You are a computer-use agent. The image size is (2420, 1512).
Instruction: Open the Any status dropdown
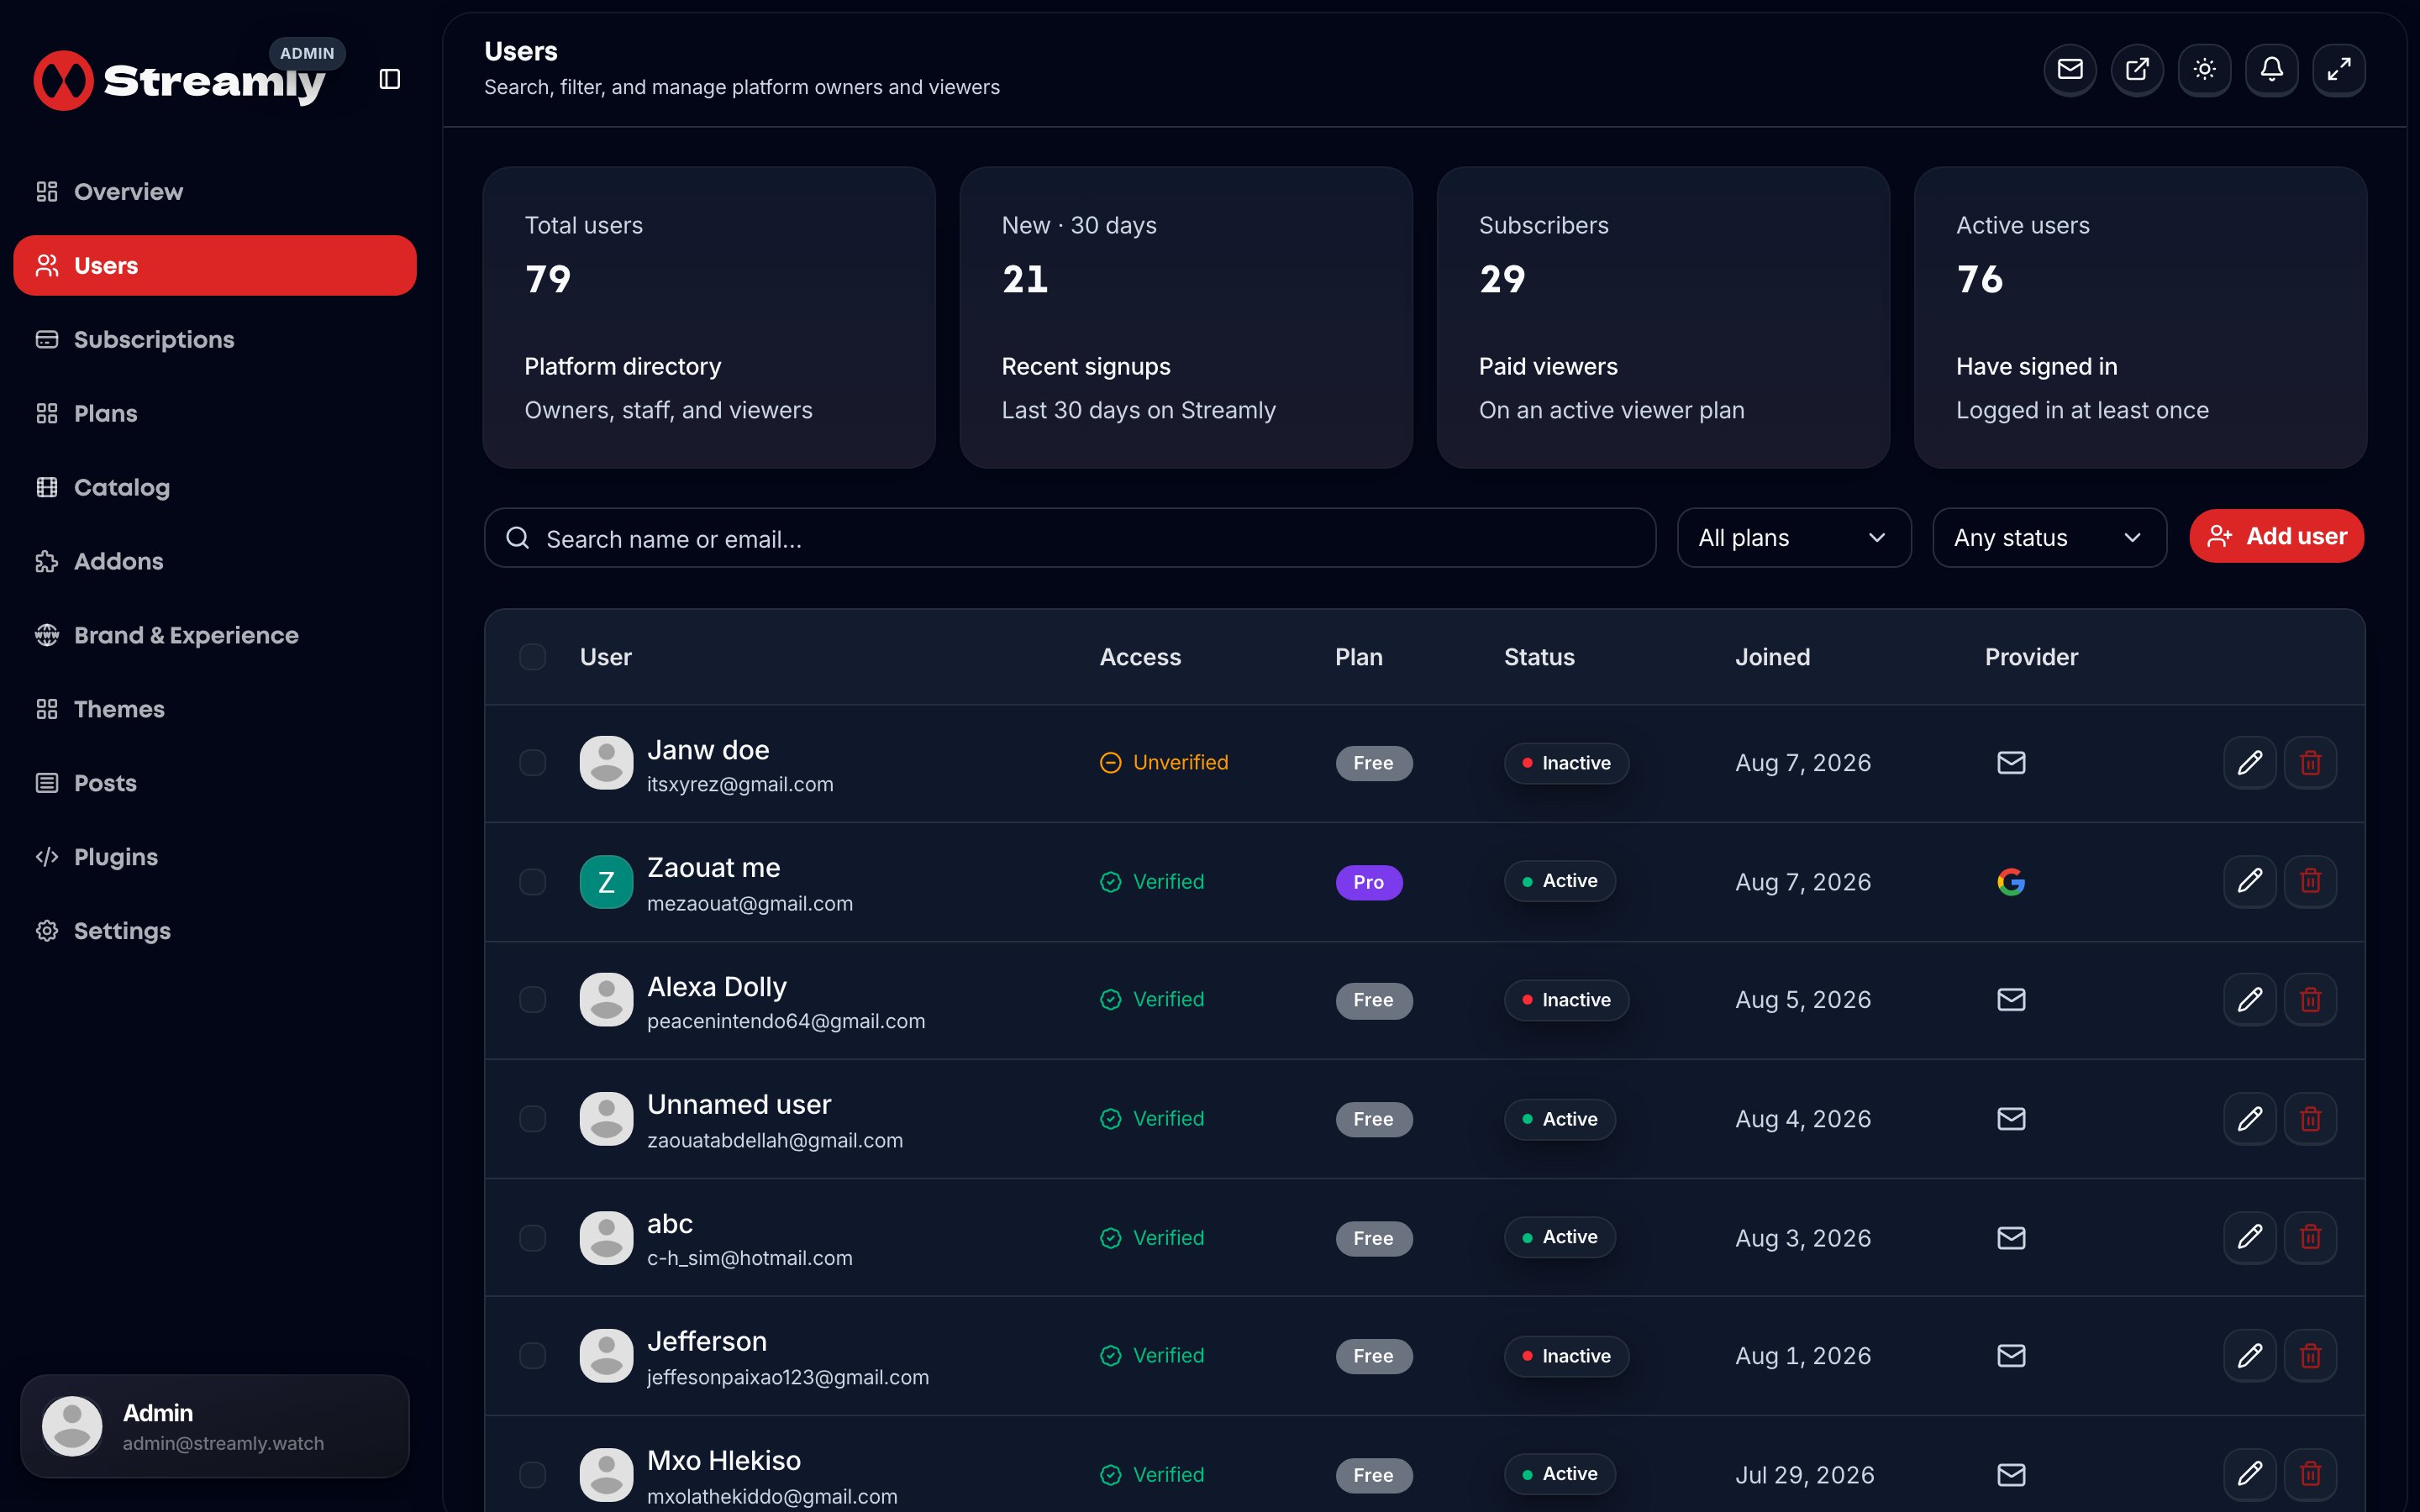(x=2049, y=538)
